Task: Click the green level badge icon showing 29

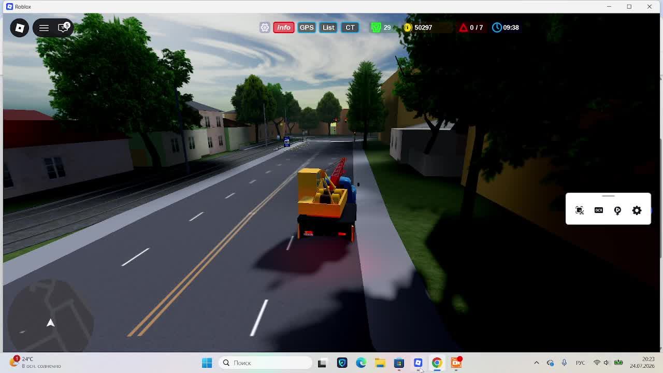Action: point(376,27)
